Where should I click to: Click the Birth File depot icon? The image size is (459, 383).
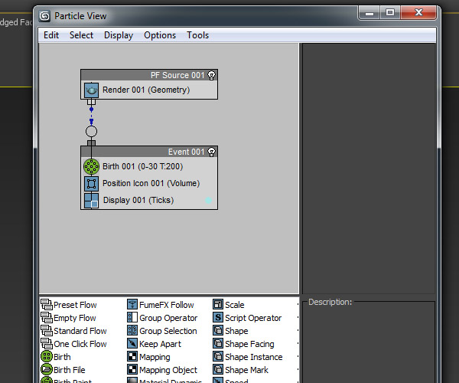tap(47, 370)
